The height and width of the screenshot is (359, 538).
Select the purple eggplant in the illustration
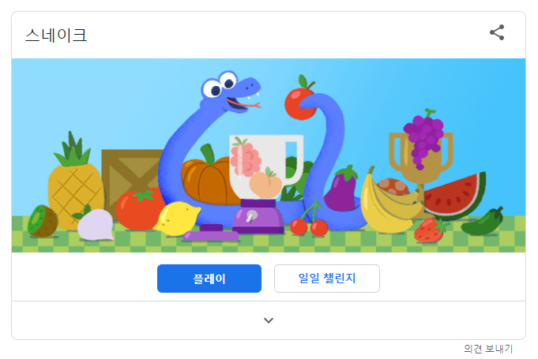point(340,189)
